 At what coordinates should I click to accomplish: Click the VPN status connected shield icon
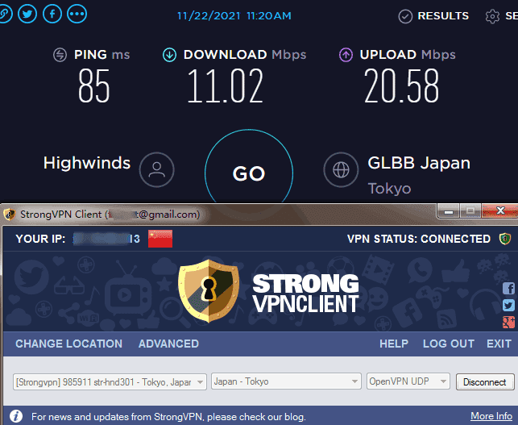(505, 239)
